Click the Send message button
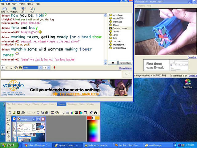This screenshot has height=148, width=197. point(128,74)
